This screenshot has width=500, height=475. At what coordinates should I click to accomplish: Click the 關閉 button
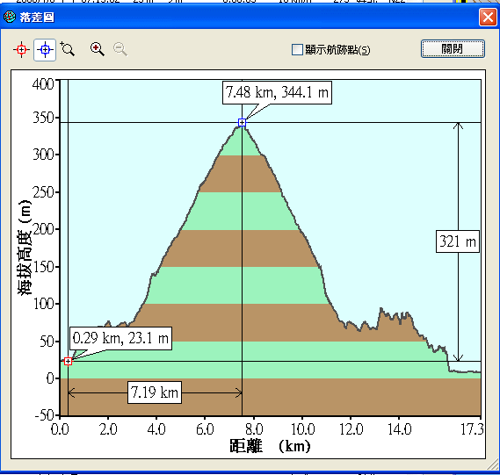coord(453,49)
